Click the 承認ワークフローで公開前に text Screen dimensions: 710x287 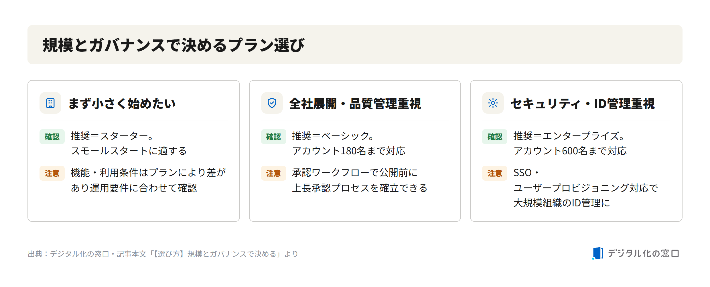(x=355, y=173)
